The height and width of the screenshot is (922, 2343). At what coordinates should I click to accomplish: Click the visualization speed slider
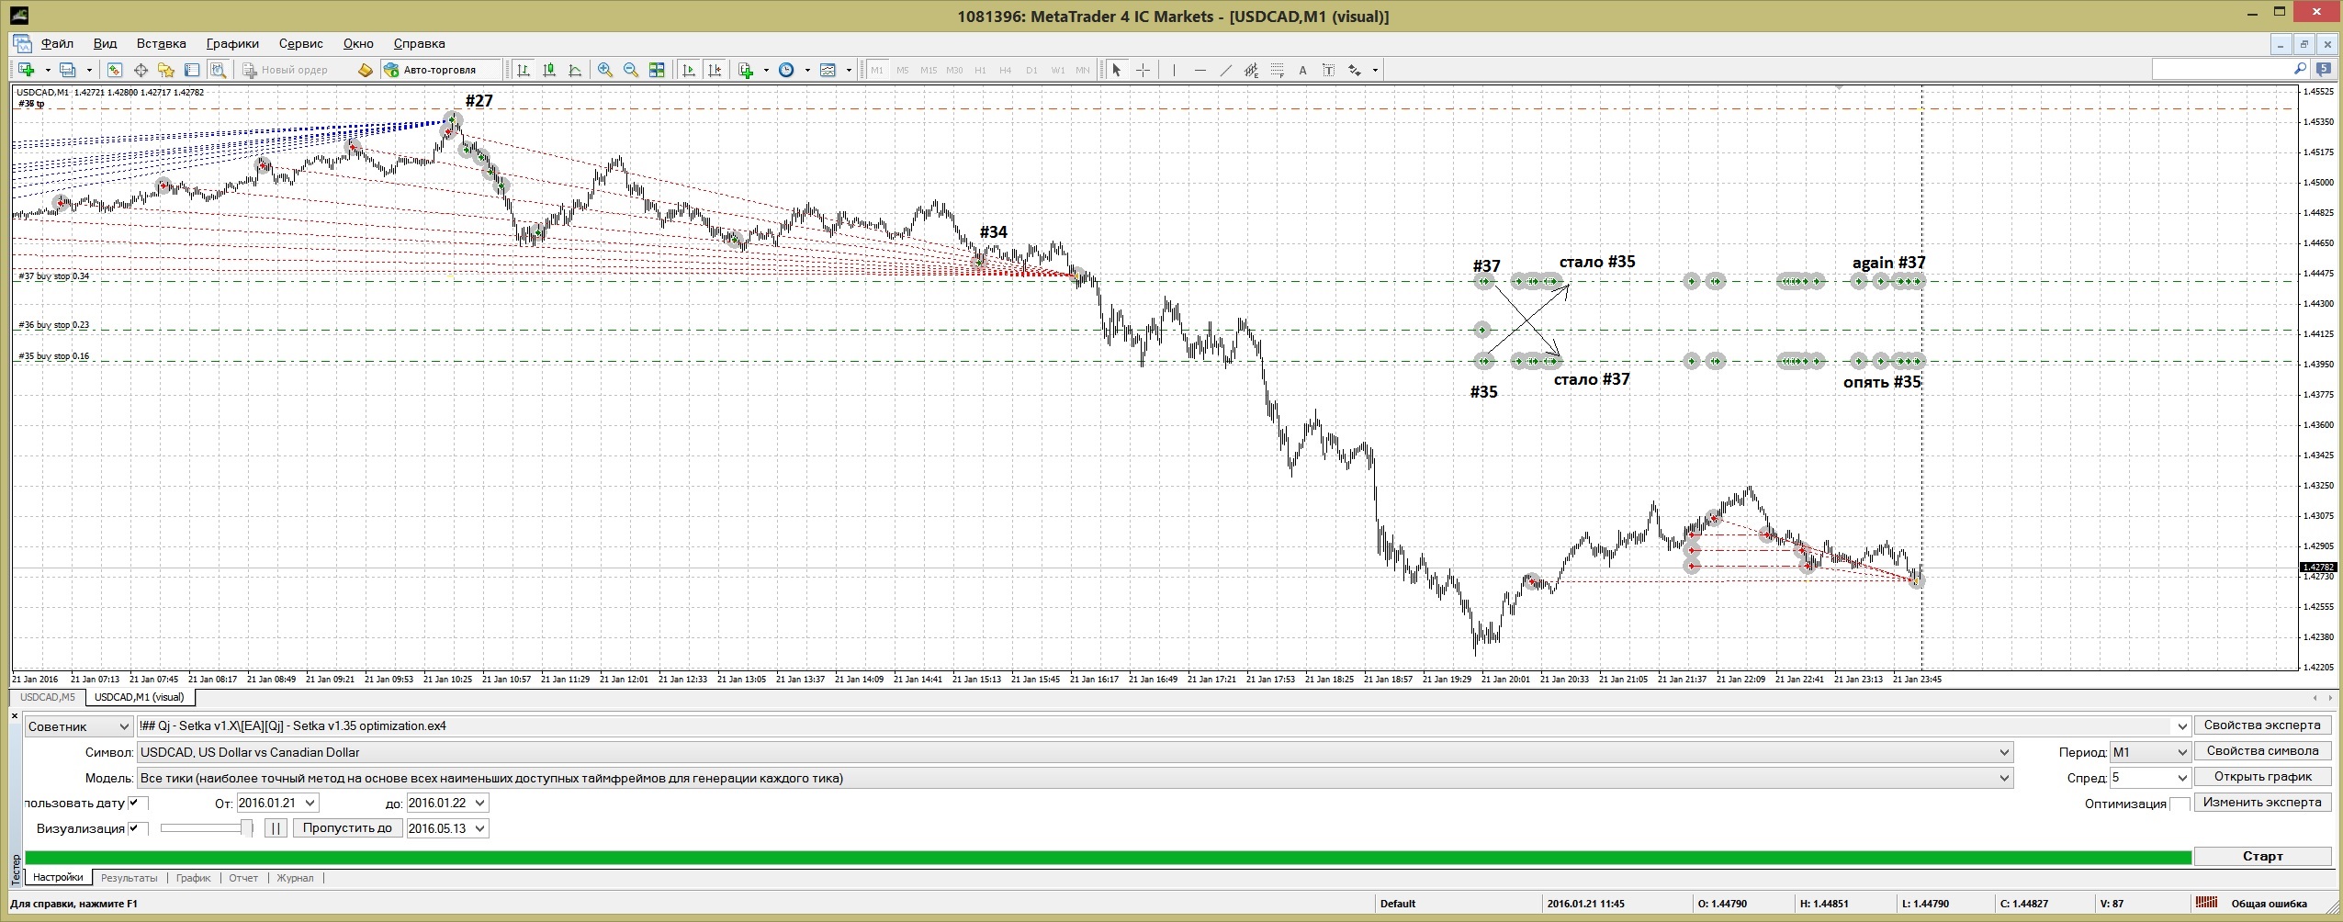(x=207, y=828)
